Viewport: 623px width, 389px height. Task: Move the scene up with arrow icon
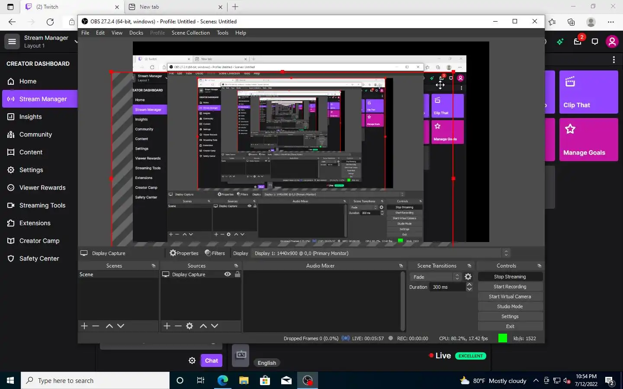tap(109, 326)
